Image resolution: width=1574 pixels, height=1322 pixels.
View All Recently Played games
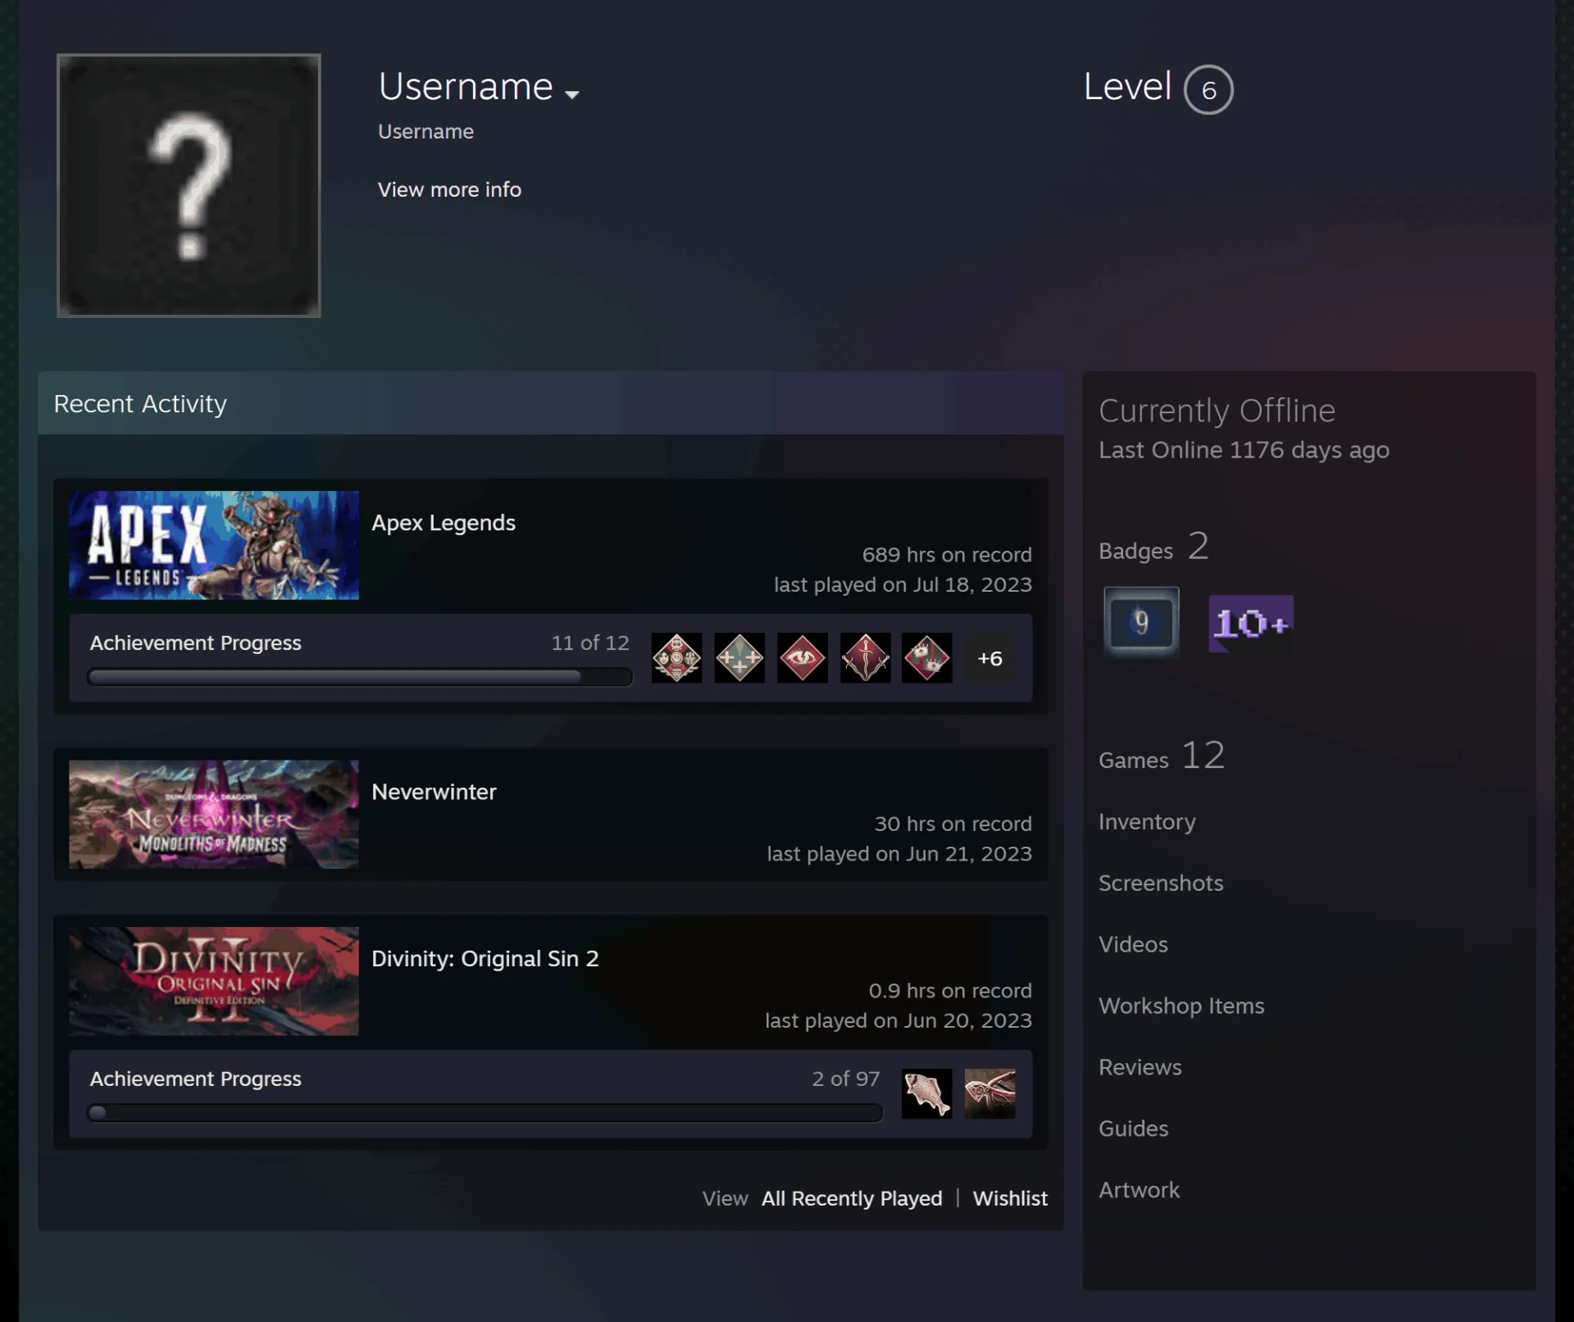click(x=852, y=1198)
